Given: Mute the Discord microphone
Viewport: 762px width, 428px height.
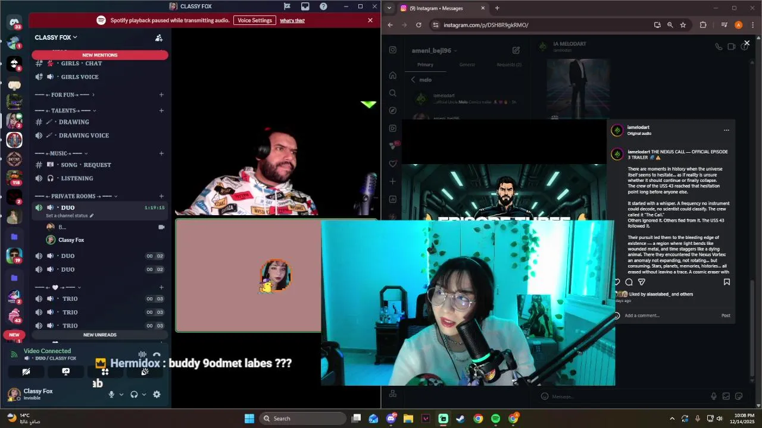Looking at the screenshot, I should pos(111,394).
